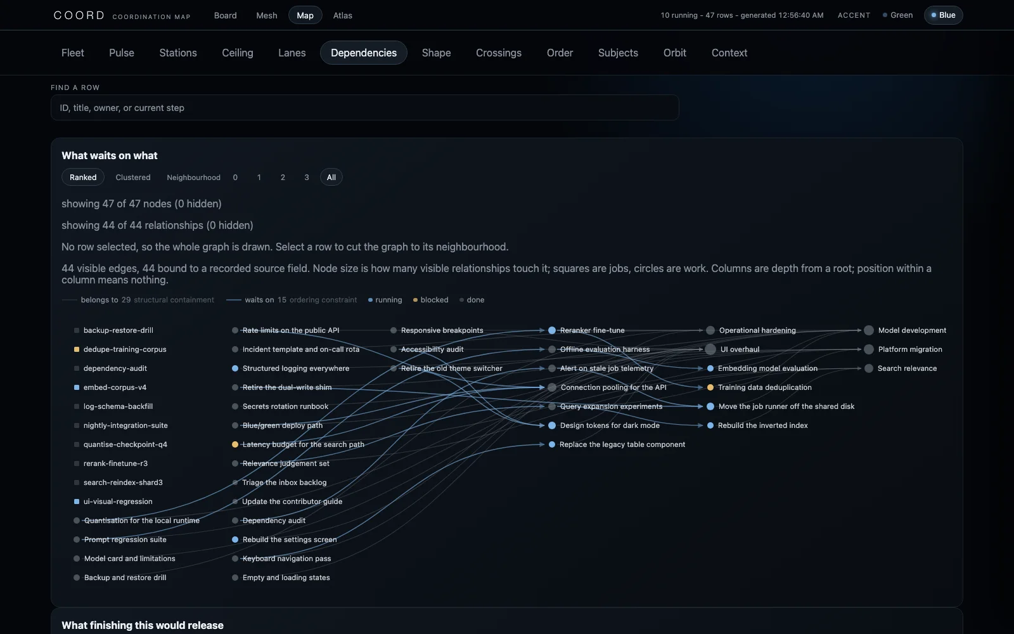Viewport: 1014px width, 634px height.
Task: Click the Operational hardening node circle
Action: coord(710,330)
